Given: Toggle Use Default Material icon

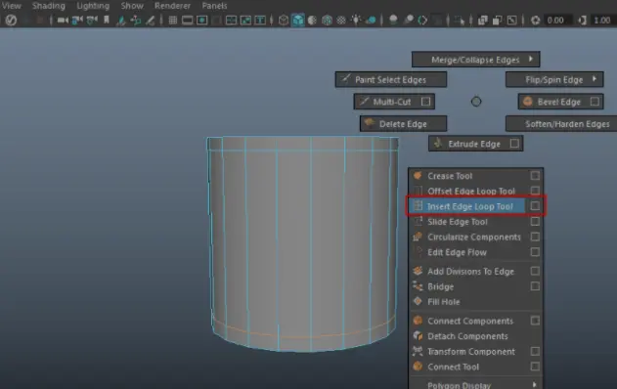Looking at the screenshot, I should tap(312, 21).
